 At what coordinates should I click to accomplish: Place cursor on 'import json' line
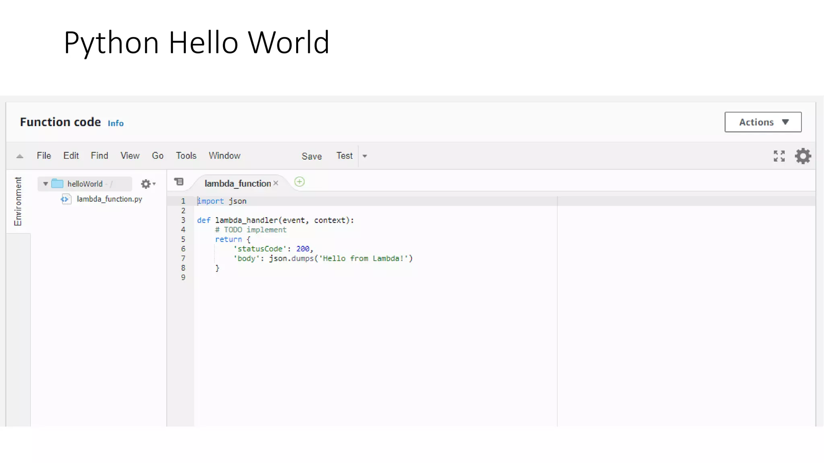coord(222,201)
